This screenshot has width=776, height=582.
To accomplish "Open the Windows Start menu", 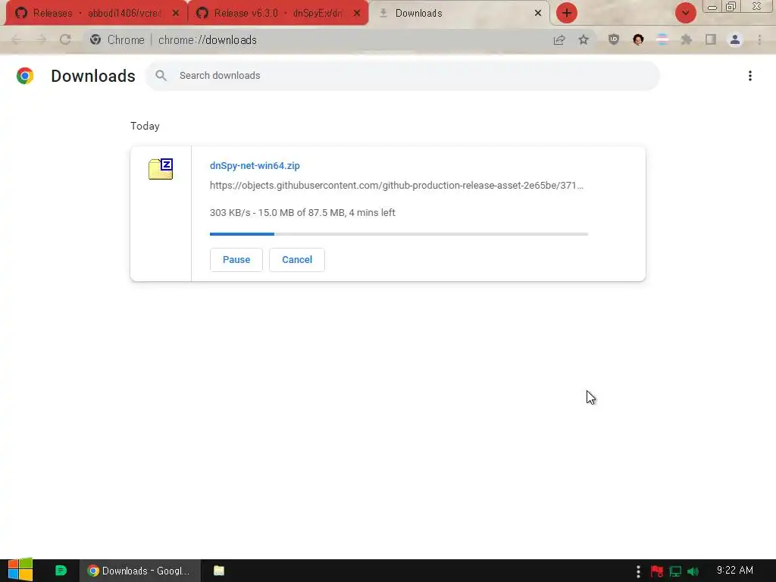I will pyautogui.click(x=20, y=570).
